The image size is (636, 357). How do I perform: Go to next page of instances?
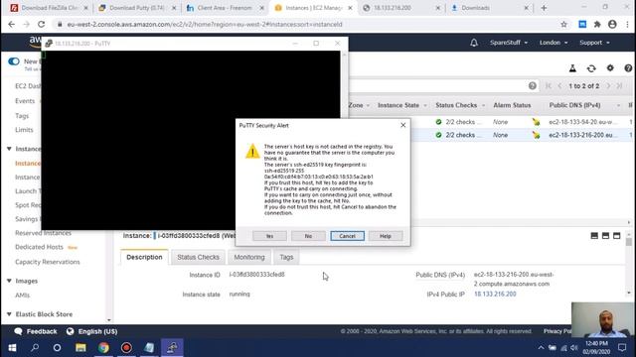tap(608, 86)
